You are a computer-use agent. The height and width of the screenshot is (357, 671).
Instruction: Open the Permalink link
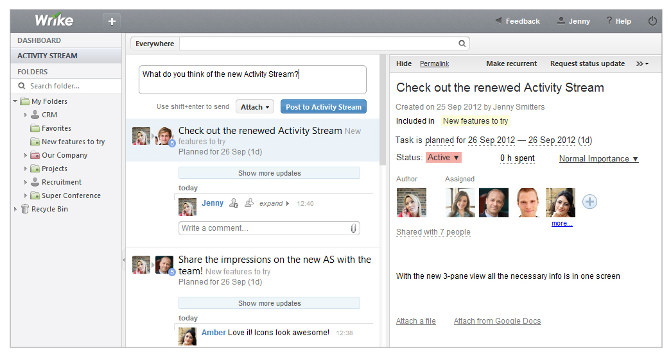[434, 63]
